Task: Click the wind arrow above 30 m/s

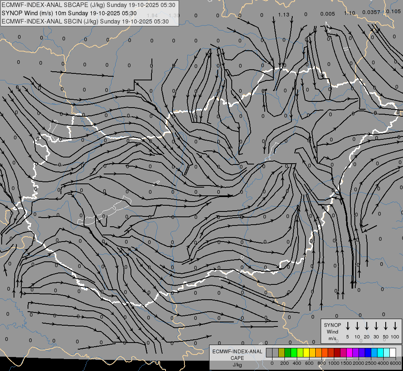Action: pyautogui.click(x=376, y=326)
